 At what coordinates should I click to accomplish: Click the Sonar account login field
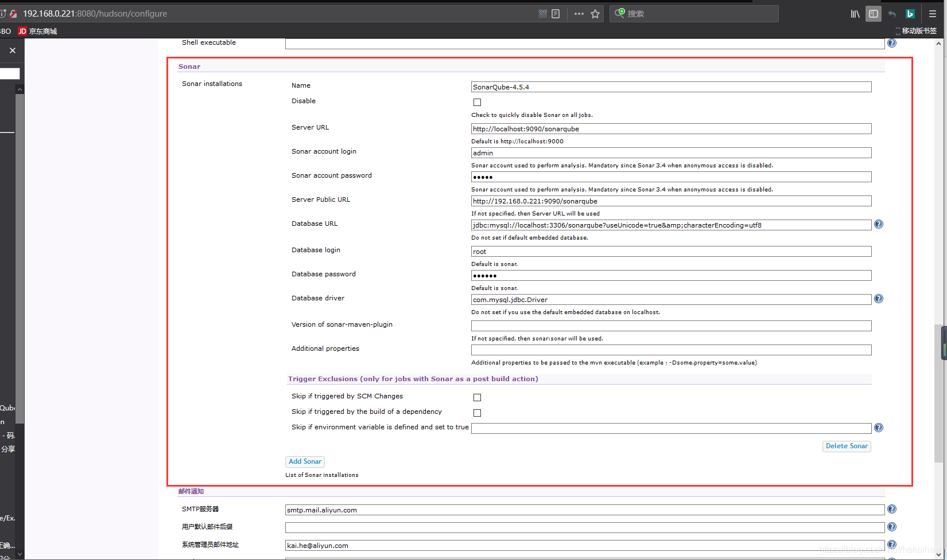(671, 153)
